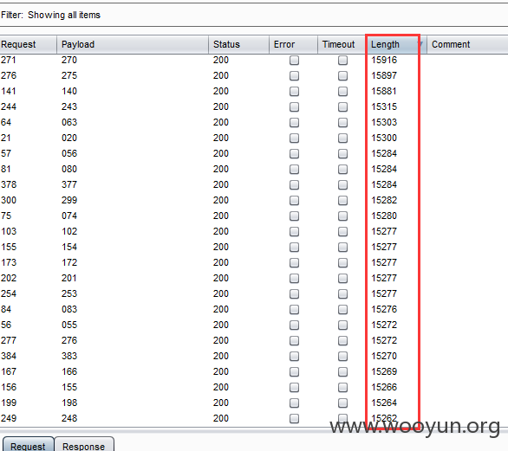The width and height of the screenshot is (508, 451).
Task: Tick Error checkbox for request 244
Action: [x=294, y=106]
